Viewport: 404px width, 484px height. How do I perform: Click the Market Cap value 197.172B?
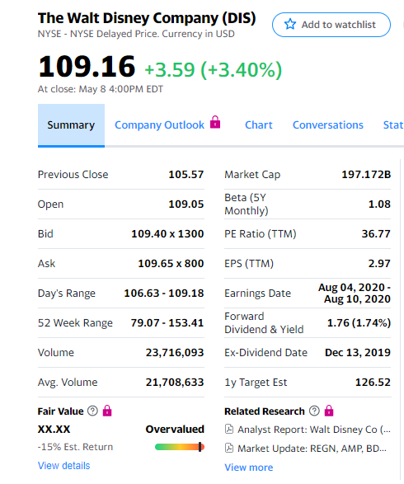tap(366, 175)
